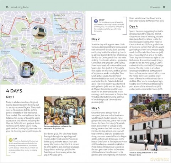Open the Cálem building photo

[x=150, y=122]
